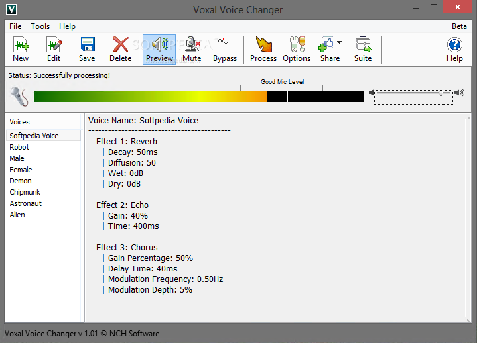The width and height of the screenshot is (477, 343).
Task: Click 'Effect 1: Reverb' line
Action: click(127, 142)
